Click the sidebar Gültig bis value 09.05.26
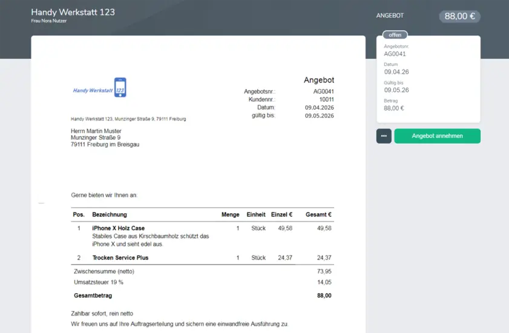Screen dimensions: 509x333 [x=396, y=90]
